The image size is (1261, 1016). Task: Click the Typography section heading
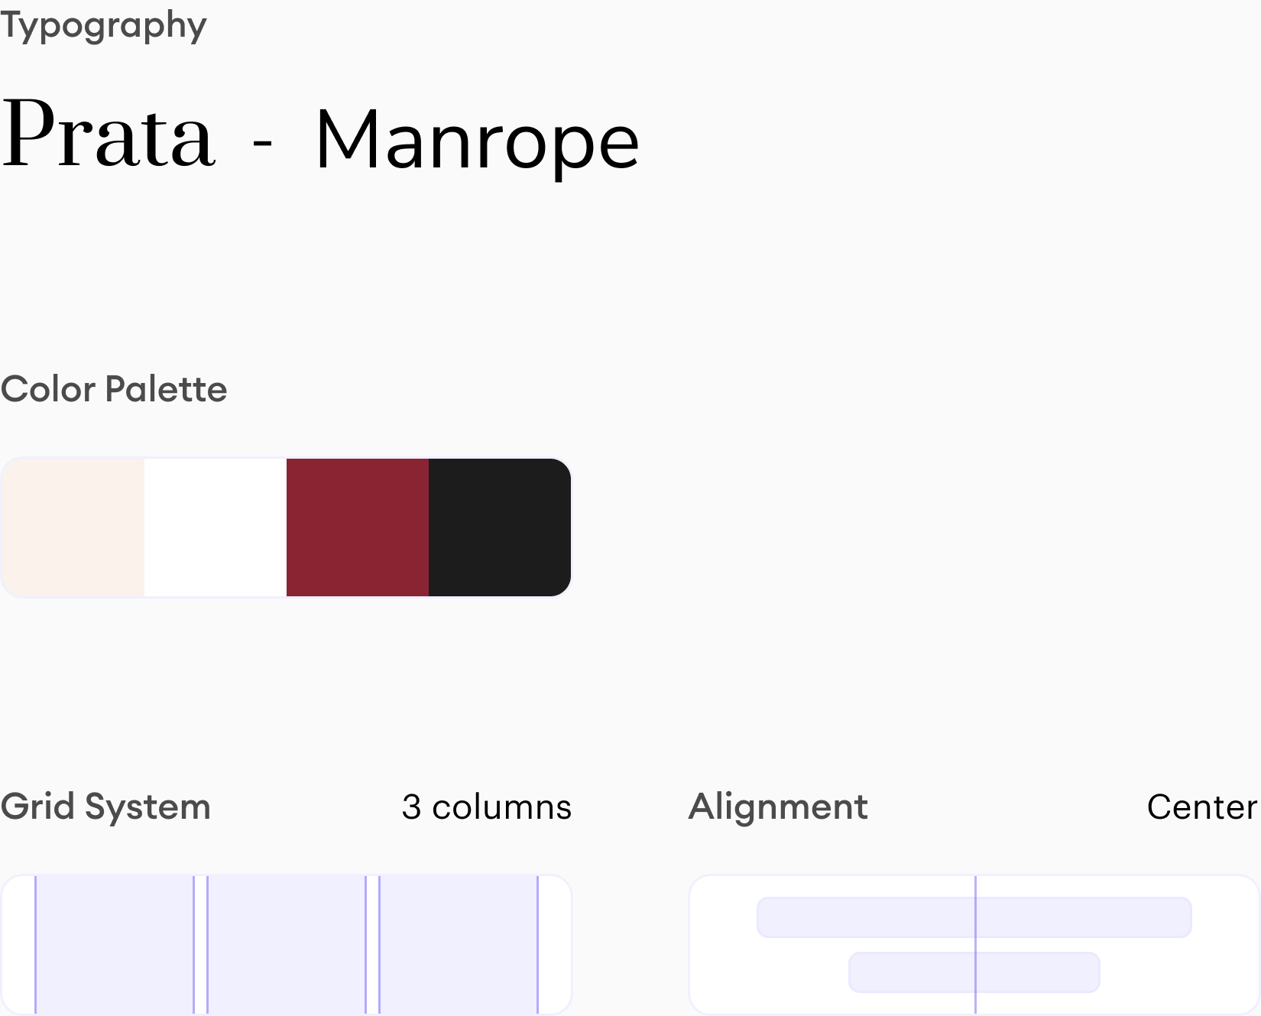103,25
